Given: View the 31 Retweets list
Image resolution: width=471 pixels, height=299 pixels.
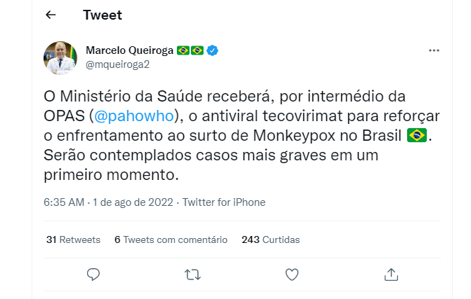Looking at the screenshot, I should tap(73, 239).
